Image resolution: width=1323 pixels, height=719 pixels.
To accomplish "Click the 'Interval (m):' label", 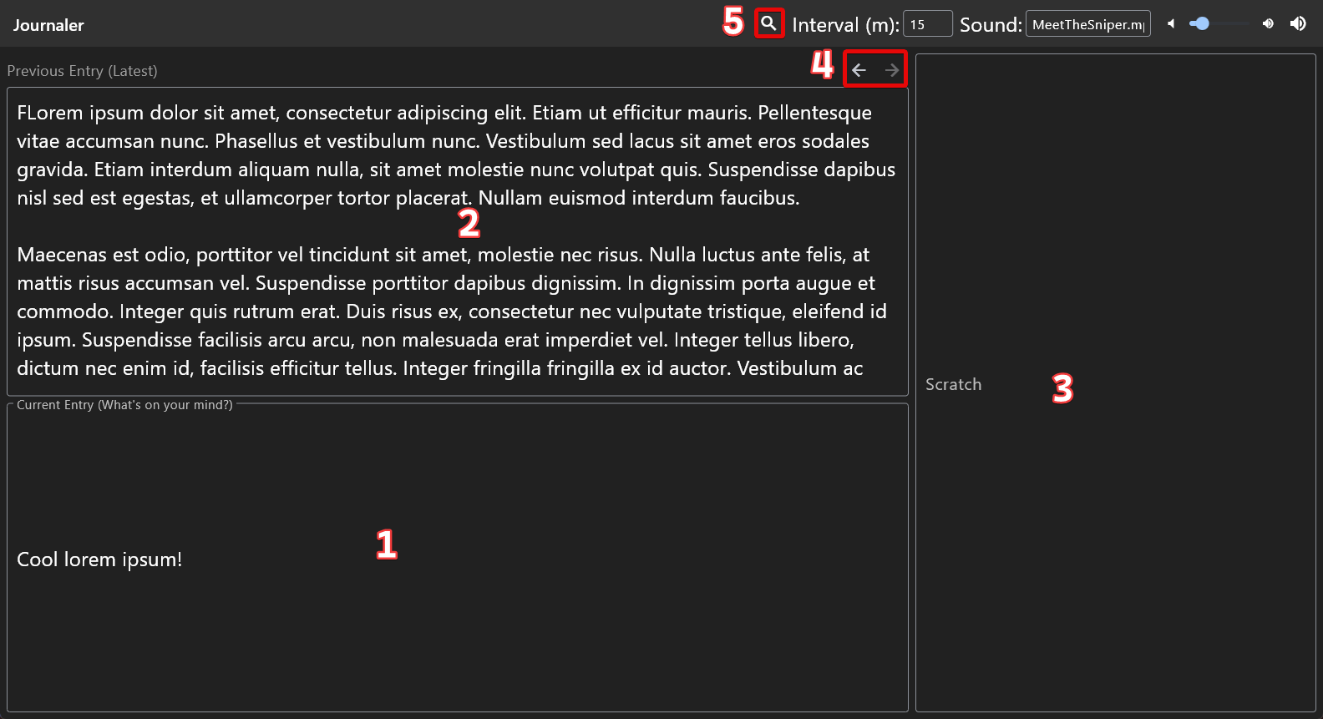I will (844, 25).
